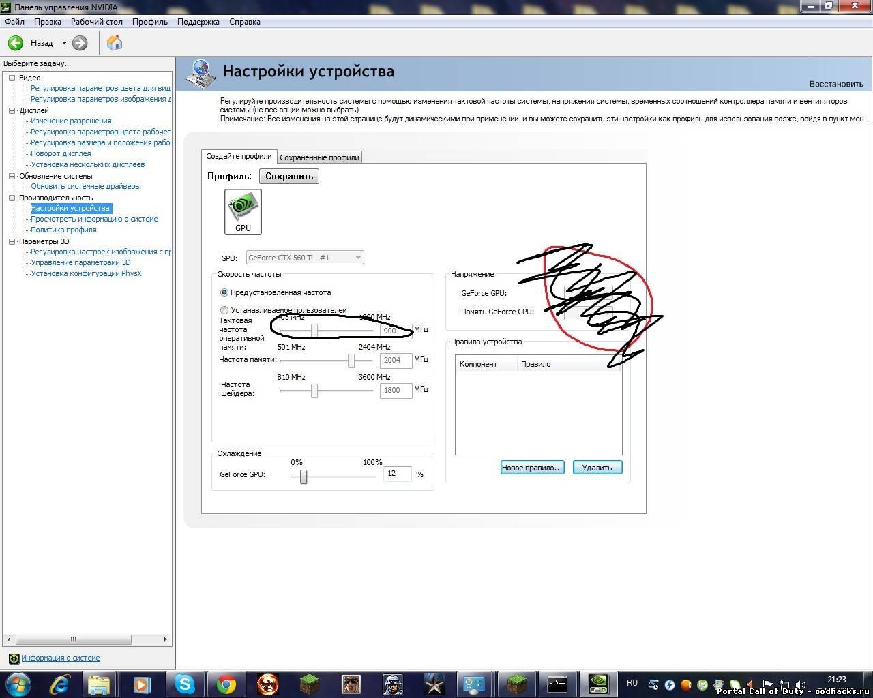This screenshot has width=873, height=698.
Task: Switch to the Создайте профили tab
Action: [x=239, y=156]
